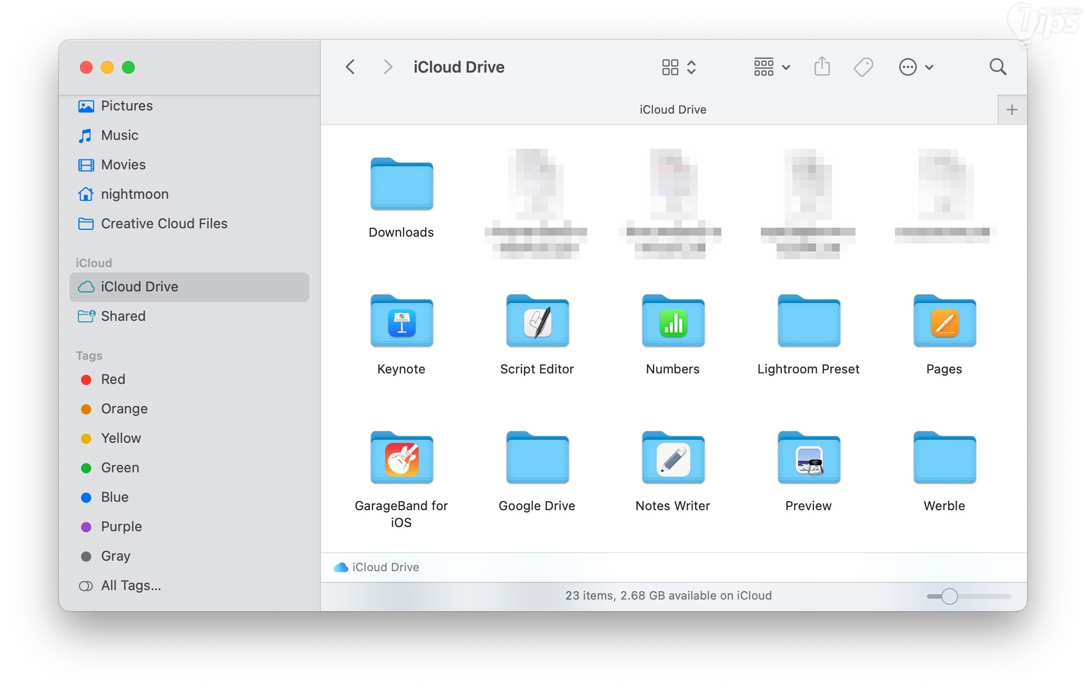The height and width of the screenshot is (689, 1086).
Task: Open the More actions ellipsis menu
Action: pos(916,67)
